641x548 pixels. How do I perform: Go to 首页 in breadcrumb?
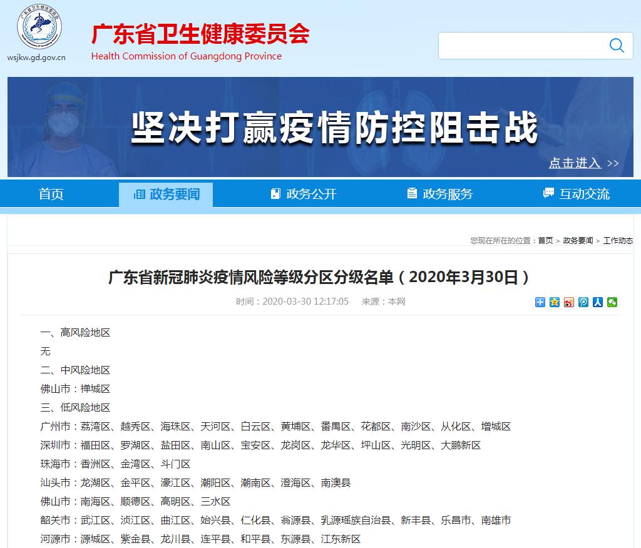545,241
